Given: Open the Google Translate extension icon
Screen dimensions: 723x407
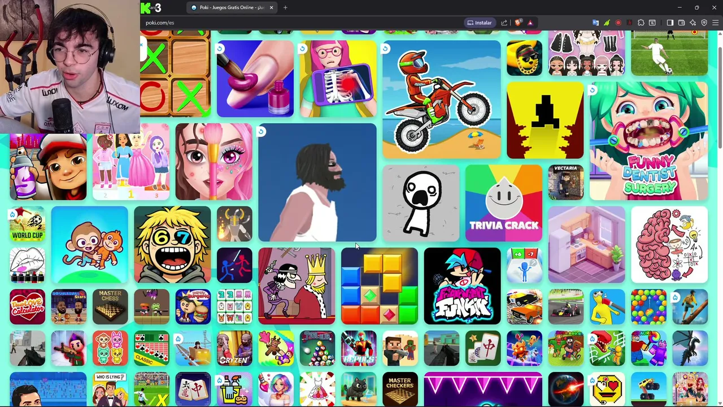Looking at the screenshot, I should pyautogui.click(x=595, y=23).
